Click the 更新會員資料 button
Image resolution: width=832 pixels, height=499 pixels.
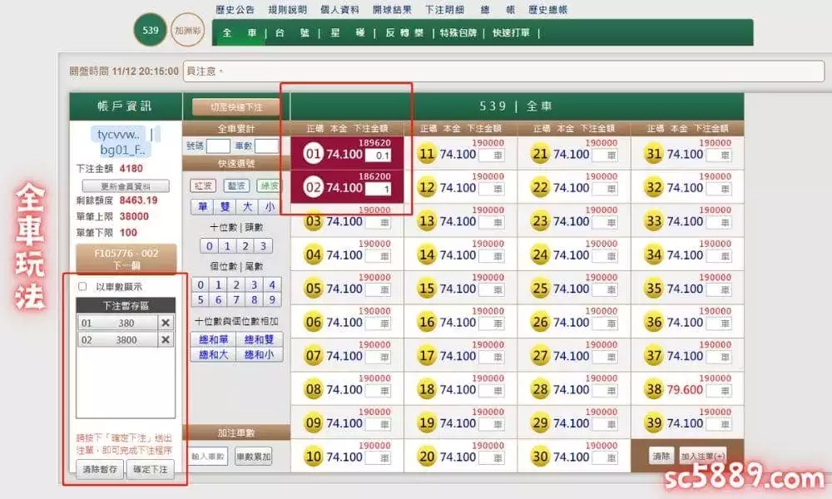point(126,186)
